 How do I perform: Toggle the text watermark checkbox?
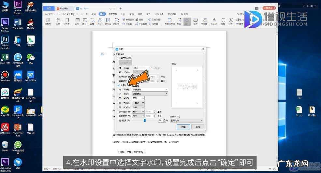pyautogui.click(x=119, y=85)
